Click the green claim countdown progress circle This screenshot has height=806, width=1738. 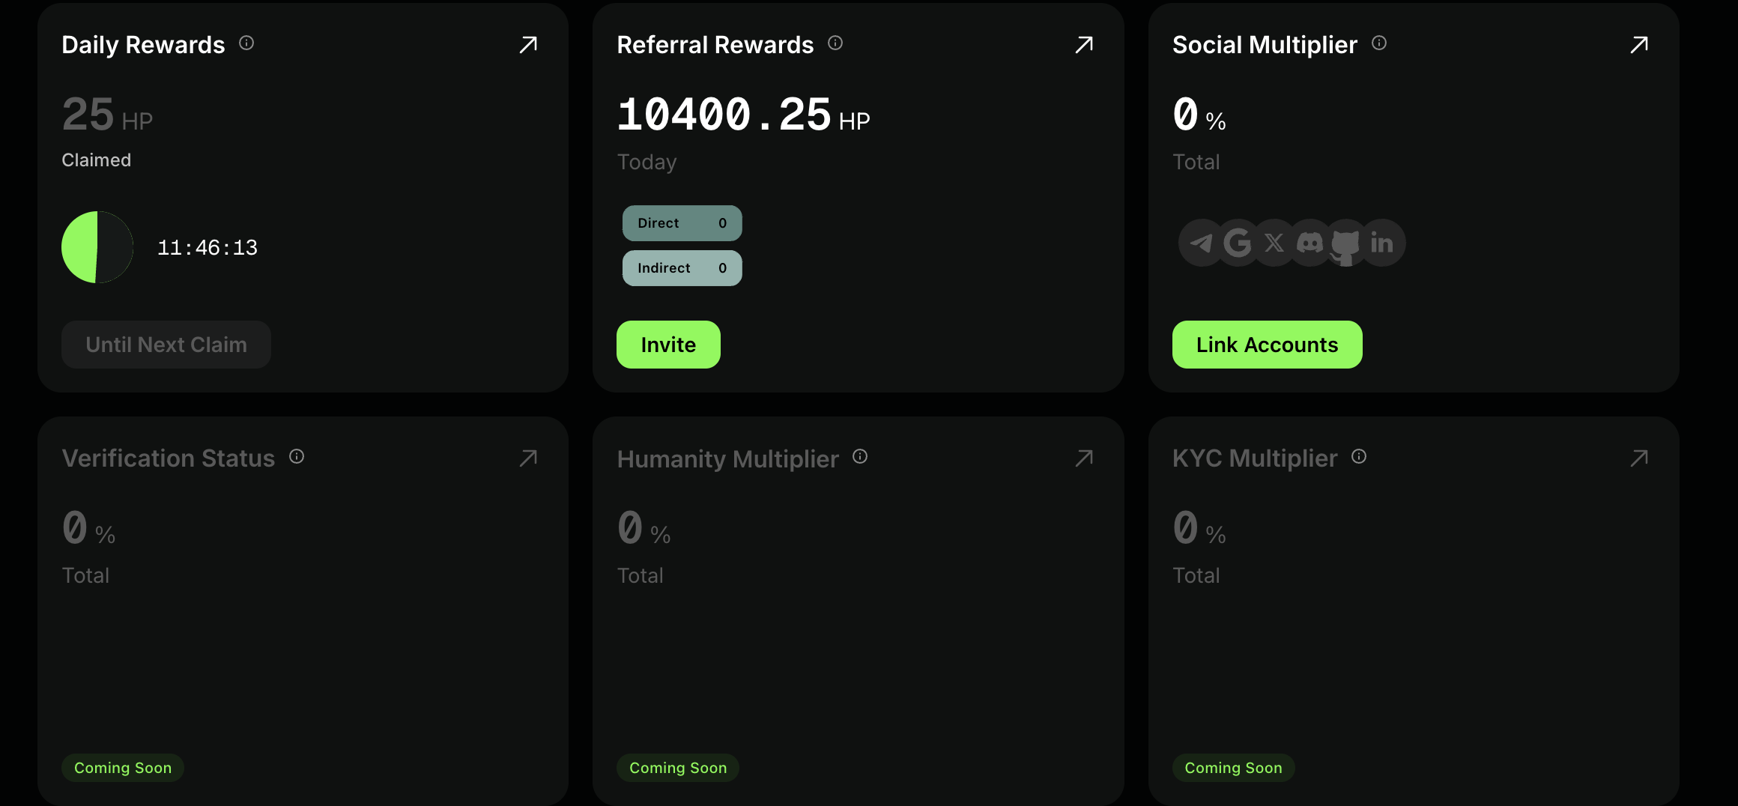97,247
